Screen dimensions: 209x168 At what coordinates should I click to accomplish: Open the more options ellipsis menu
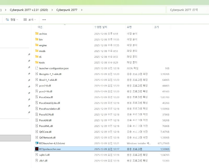pyautogui.click(x=44, y=20)
